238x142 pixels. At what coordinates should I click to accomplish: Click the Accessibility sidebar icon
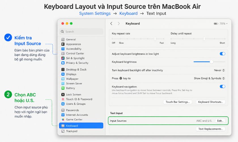(x=63, y=49)
